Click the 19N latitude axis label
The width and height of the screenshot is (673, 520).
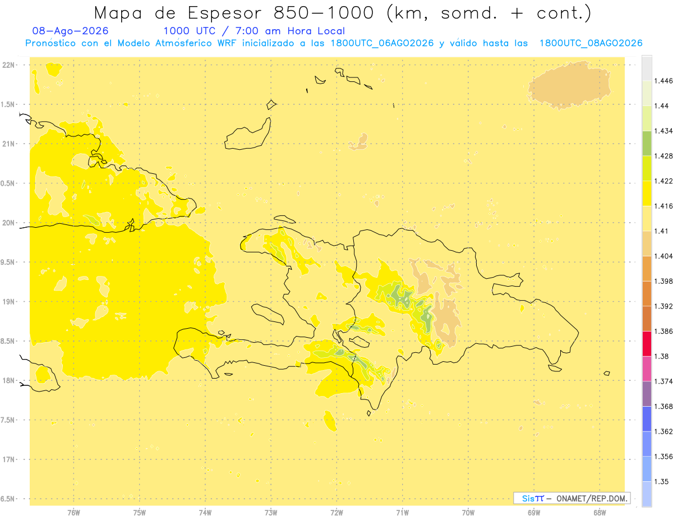click(9, 302)
